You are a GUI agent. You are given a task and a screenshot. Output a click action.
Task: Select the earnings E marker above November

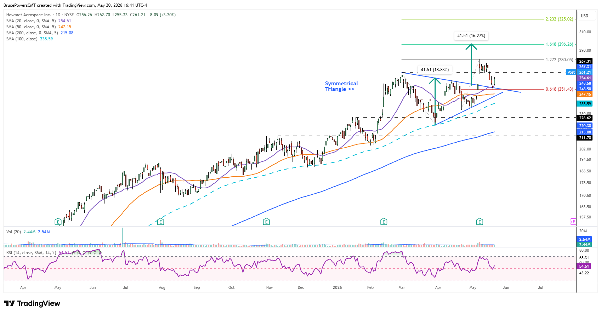(x=266, y=222)
